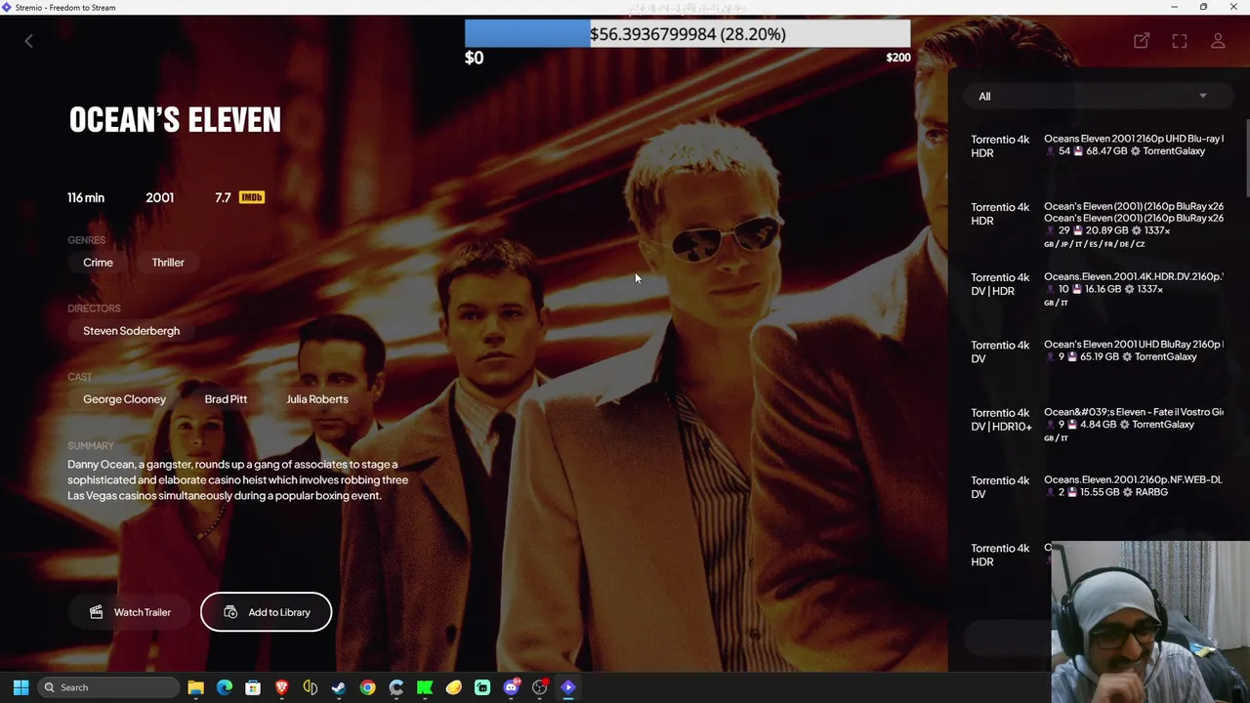The height and width of the screenshot is (703, 1250).
Task: Toggle the fullscreen icon
Action: coord(1180,41)
